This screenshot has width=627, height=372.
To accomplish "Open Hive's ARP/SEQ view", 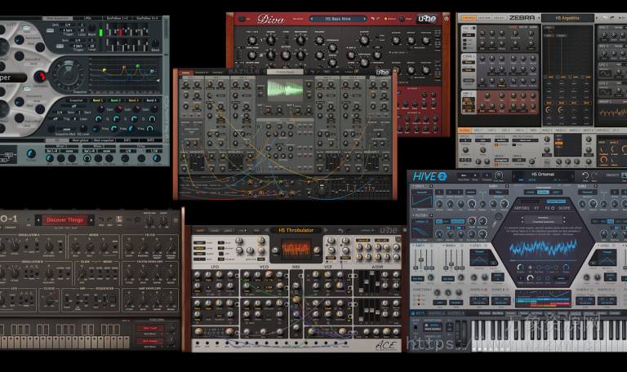I will [522, 208].
